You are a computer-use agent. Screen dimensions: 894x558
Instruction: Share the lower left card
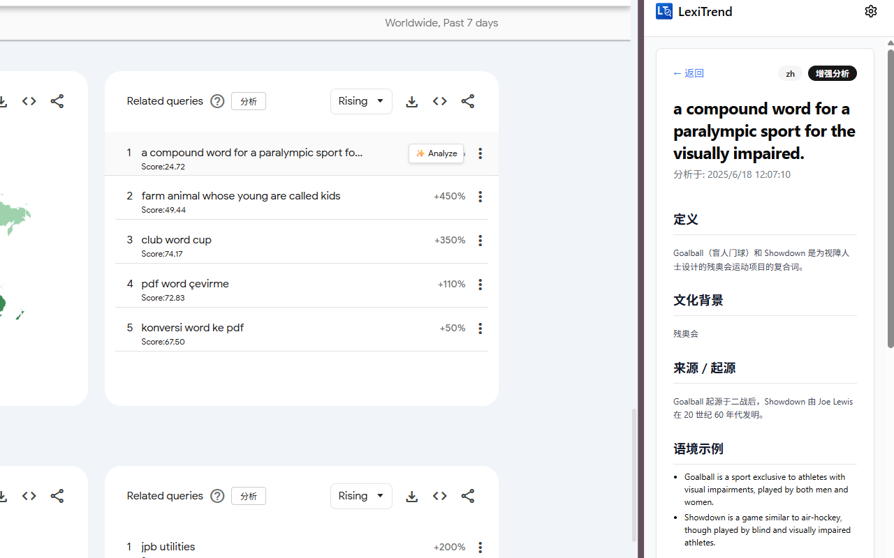pyautogui.click(x=57, y=496)
